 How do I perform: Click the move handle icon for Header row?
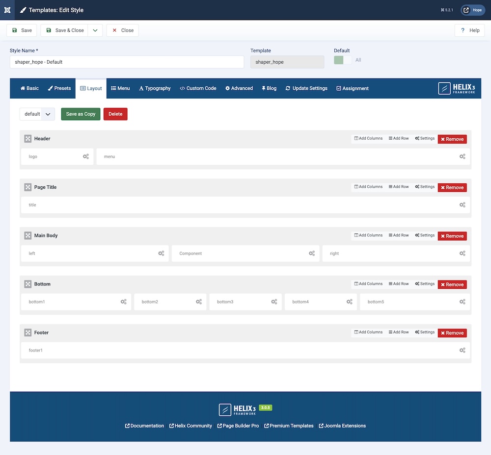(x=28, y=139)
